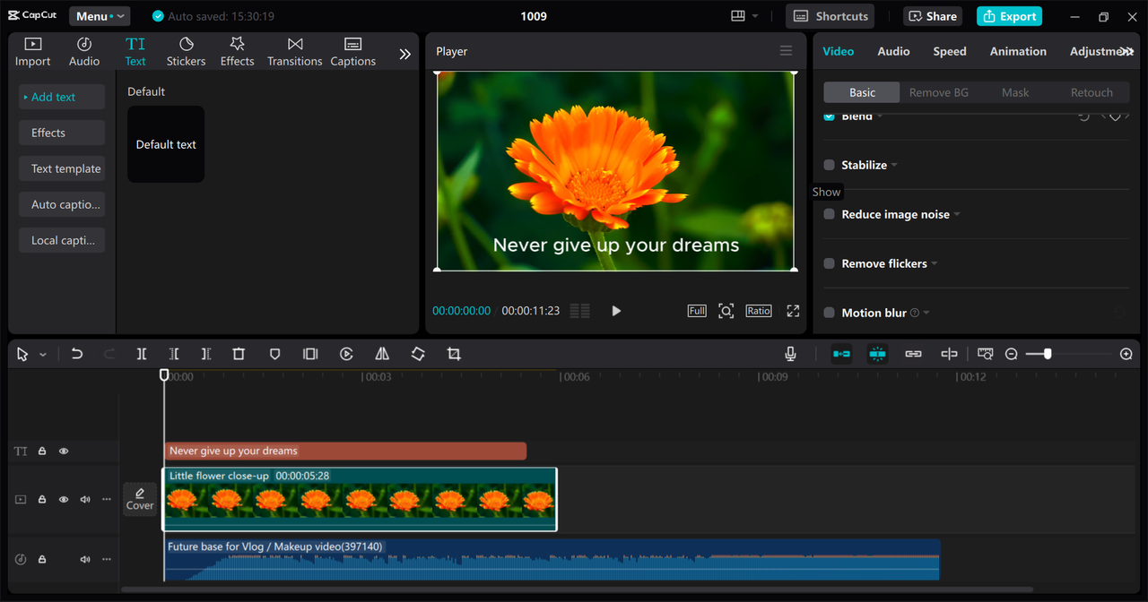Viewport: 1148px width, 602px height.
Task: Play the video preview
Action: 616,311
